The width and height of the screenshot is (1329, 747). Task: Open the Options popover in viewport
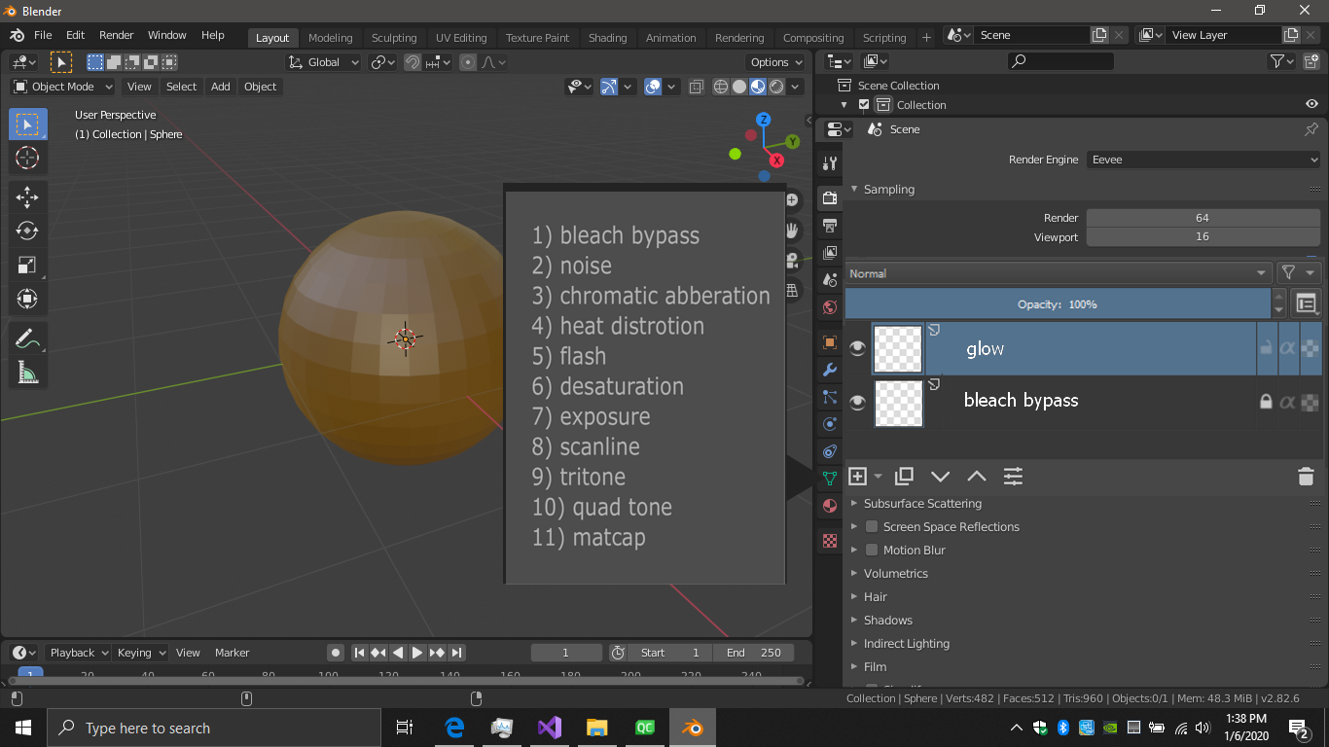(x=776, y=62)
